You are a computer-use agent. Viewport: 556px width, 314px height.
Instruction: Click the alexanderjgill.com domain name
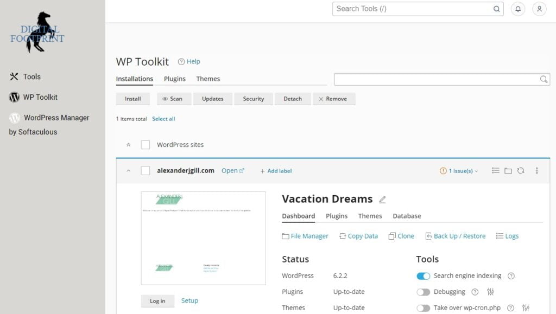186,171
